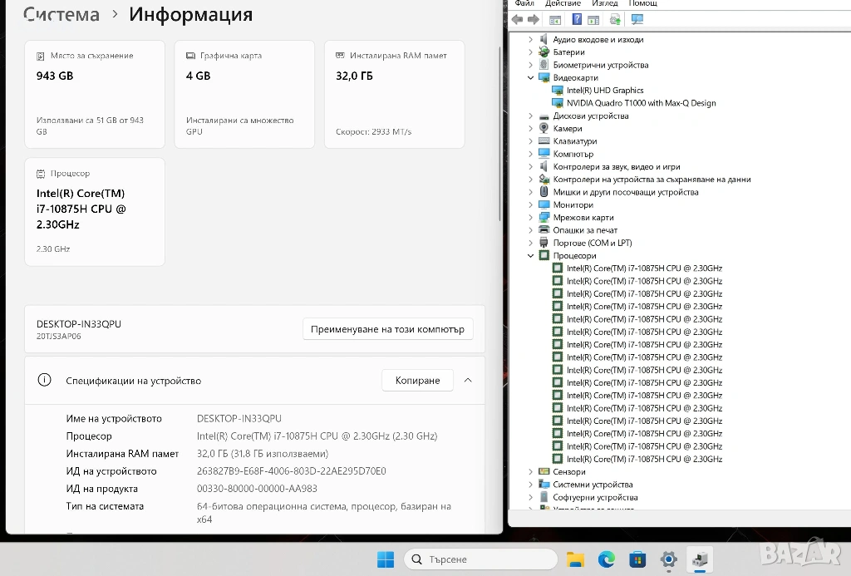The image size is (851, 576).
Task: Click Scan for hardware changes toolbar icon
Action: point(637,20)
